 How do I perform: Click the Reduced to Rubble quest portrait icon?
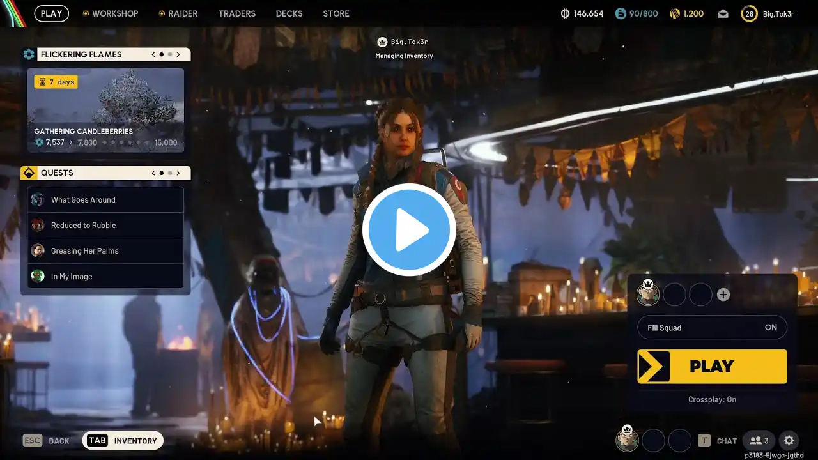38,225
